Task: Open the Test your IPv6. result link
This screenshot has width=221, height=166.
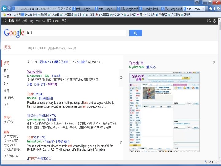Action: click(x=37, y=137)
